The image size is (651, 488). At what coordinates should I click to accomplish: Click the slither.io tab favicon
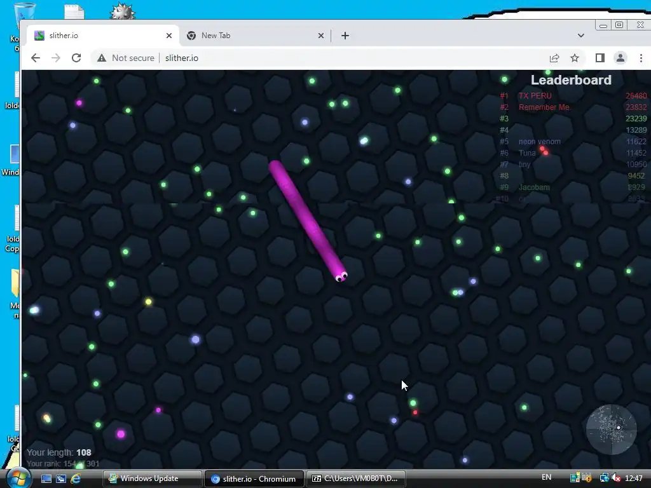pyautogui.click(x=39, y=36)
